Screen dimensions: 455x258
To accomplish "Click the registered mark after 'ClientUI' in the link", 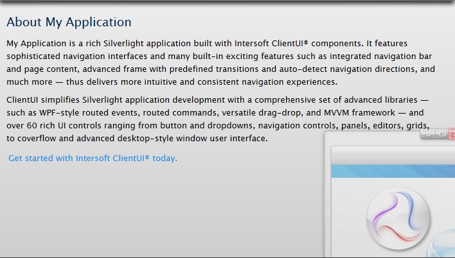I will (147, 157).
